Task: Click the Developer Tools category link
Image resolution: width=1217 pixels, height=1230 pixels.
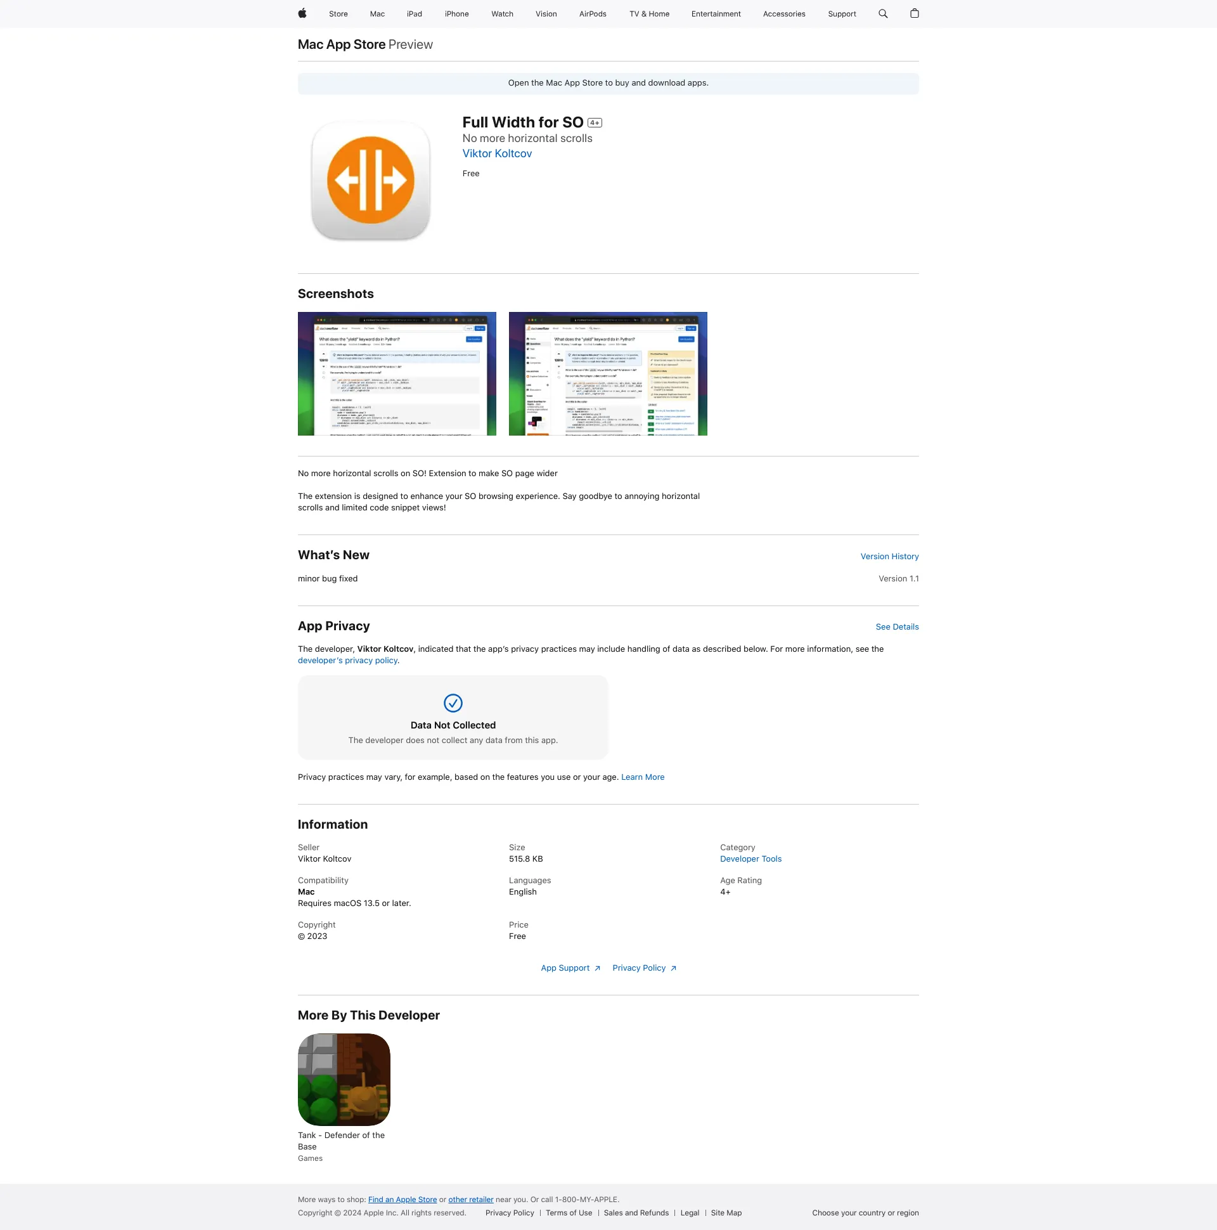Action: point(749,858)
